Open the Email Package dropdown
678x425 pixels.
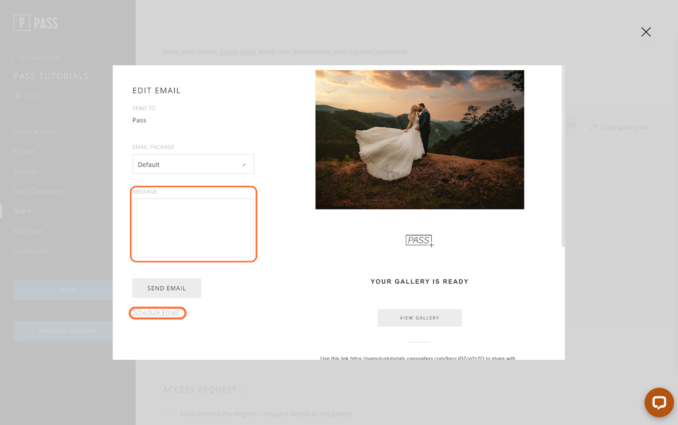(193, 164)
